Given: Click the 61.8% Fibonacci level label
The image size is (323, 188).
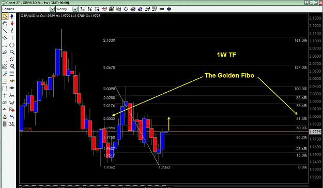Looking at the screenshot, I should pos(302,118).
